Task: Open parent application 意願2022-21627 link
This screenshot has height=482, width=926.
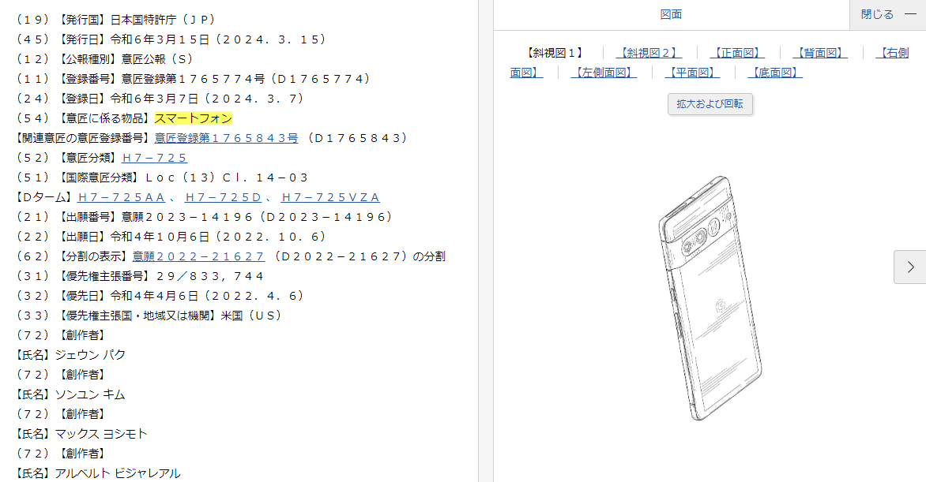Action: point(198,256)
